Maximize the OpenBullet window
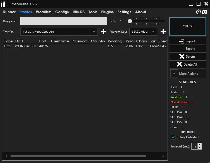This screenshot has height=163, width=210. tap(198, 4)
